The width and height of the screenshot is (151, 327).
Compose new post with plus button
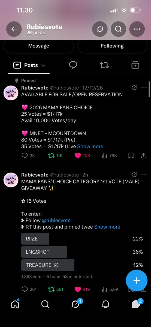point(137,280)
